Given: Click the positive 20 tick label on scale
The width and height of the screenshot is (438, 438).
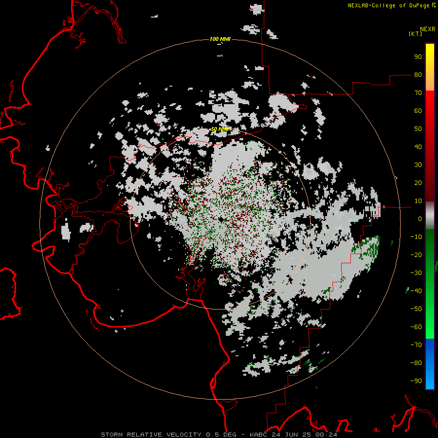Looking at the screenshot, I should [x=418, y=183].
